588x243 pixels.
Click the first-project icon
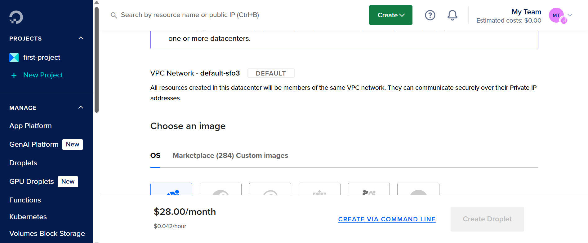14,58
